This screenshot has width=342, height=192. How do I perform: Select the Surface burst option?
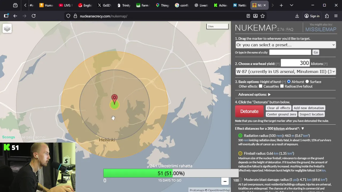(307, 82)
